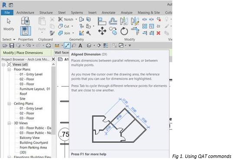The image size is (233, 161).
Task: Click the Aligned Dimension icon
Action: [67, 46]
